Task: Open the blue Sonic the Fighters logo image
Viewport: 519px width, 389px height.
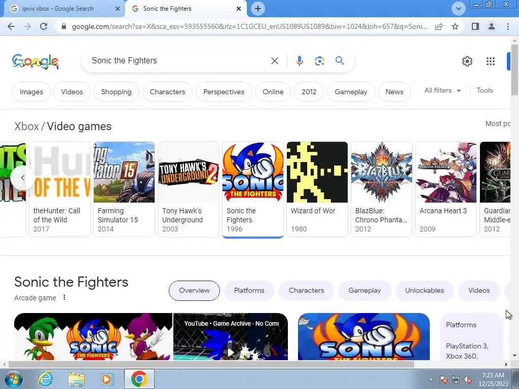Action: tap(364, 337)
